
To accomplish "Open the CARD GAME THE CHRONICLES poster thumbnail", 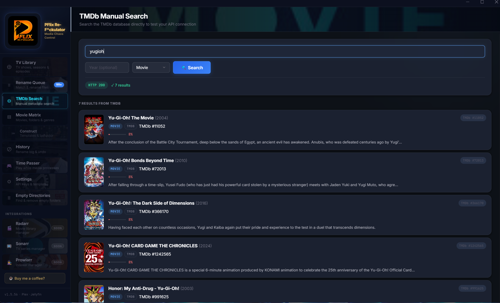I will click(94, 257).
